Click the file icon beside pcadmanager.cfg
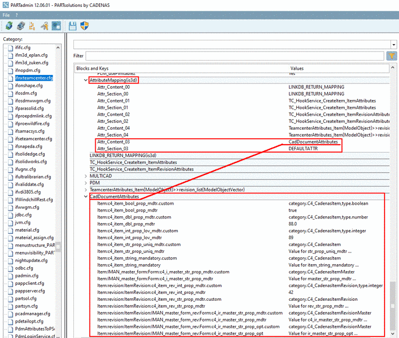399x338 pixels. (11, 314)
